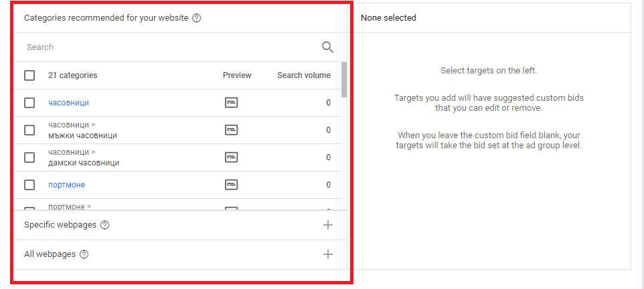
Task: Select all 21 categories checkbox
Action: coord(29,75)
